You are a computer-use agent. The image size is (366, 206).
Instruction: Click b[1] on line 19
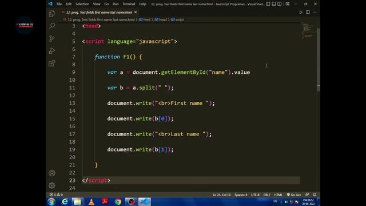click(161, 149)
